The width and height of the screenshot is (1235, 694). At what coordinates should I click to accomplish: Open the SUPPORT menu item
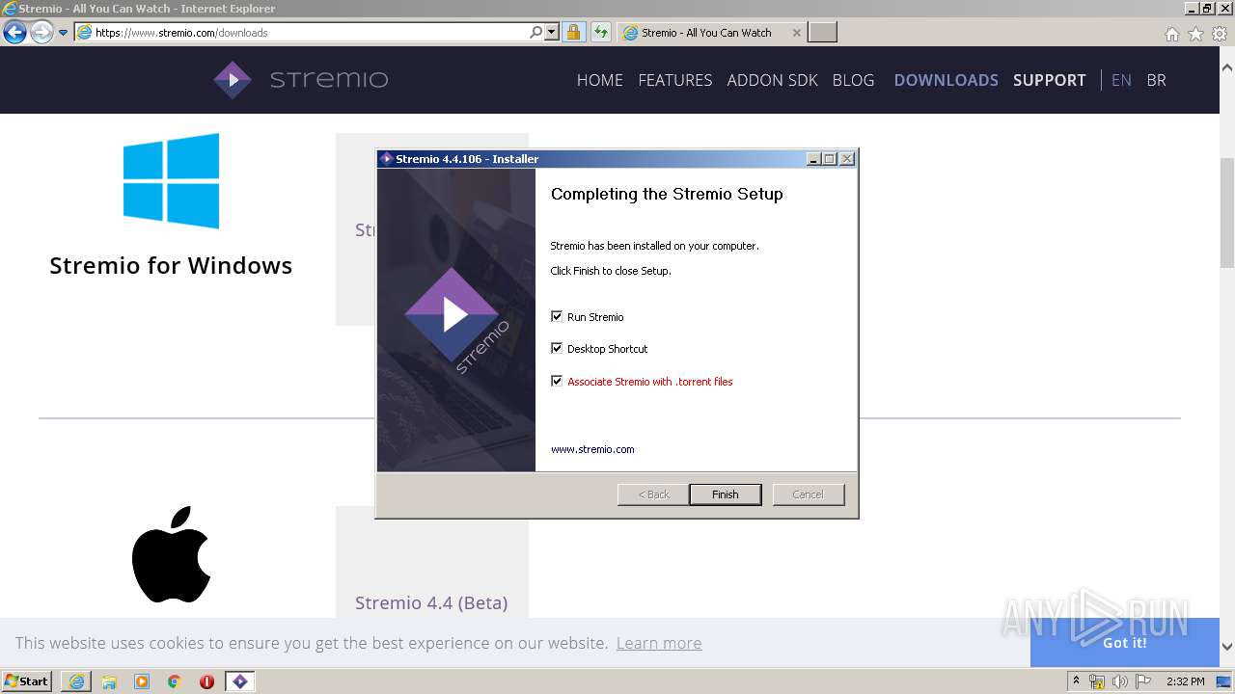[x=1049, y=80]
